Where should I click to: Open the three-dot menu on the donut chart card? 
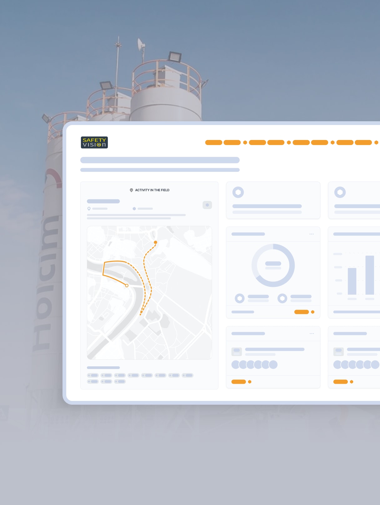(312, 234)
